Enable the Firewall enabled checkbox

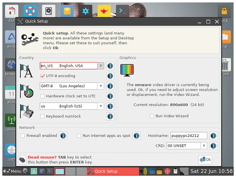pyautogui.click(x=22, y=136)
